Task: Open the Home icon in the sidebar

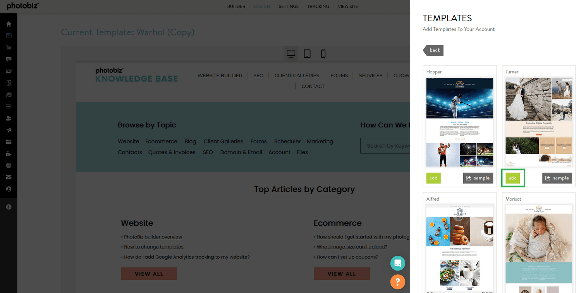Action: [9, 24]
